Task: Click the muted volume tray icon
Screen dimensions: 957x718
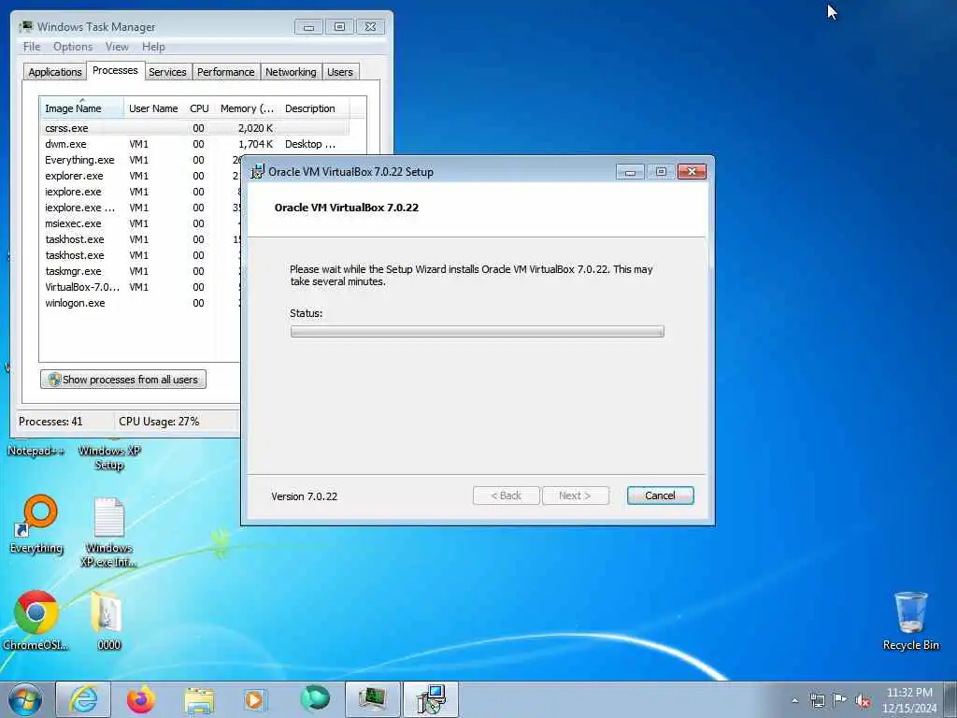Action: coord(863,700)
